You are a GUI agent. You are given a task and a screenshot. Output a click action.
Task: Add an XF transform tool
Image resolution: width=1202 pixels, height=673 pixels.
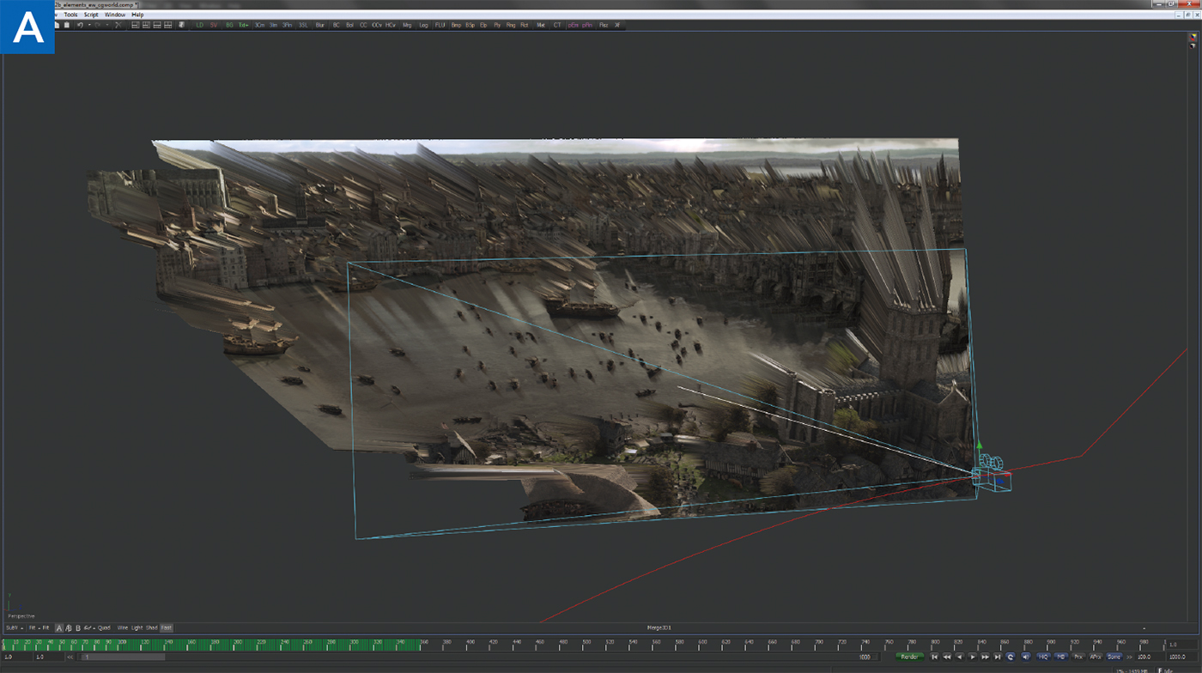[x=617, y=25]
